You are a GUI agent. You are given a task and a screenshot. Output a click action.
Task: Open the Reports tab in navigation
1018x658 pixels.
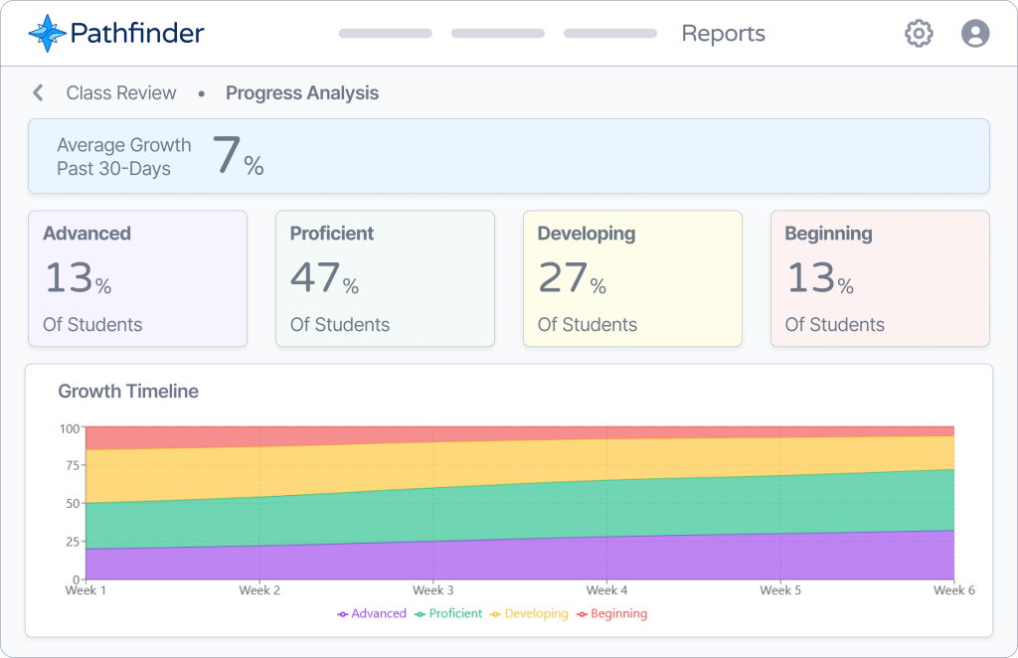tap(723, 34)
